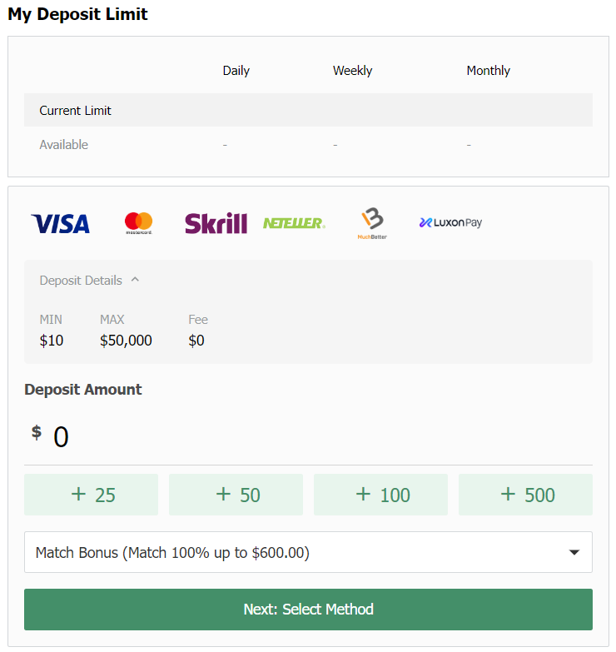Collapse the Deposit Details chevron
Screen dimensions: 616x652
(x=135, y=280)
